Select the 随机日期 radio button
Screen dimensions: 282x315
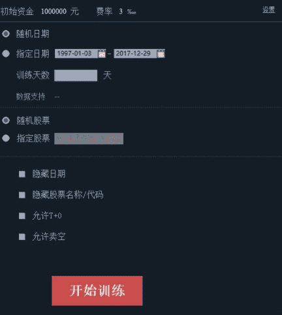(x=6, y=34)
